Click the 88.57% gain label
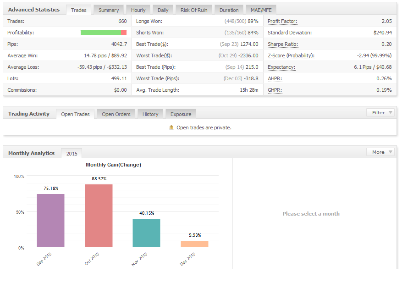This screenshot has width=402, height=283. click(99, 179)
